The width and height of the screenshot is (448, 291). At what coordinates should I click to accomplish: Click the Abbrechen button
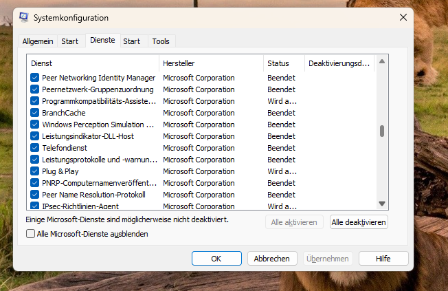click(x=272, y=259)
